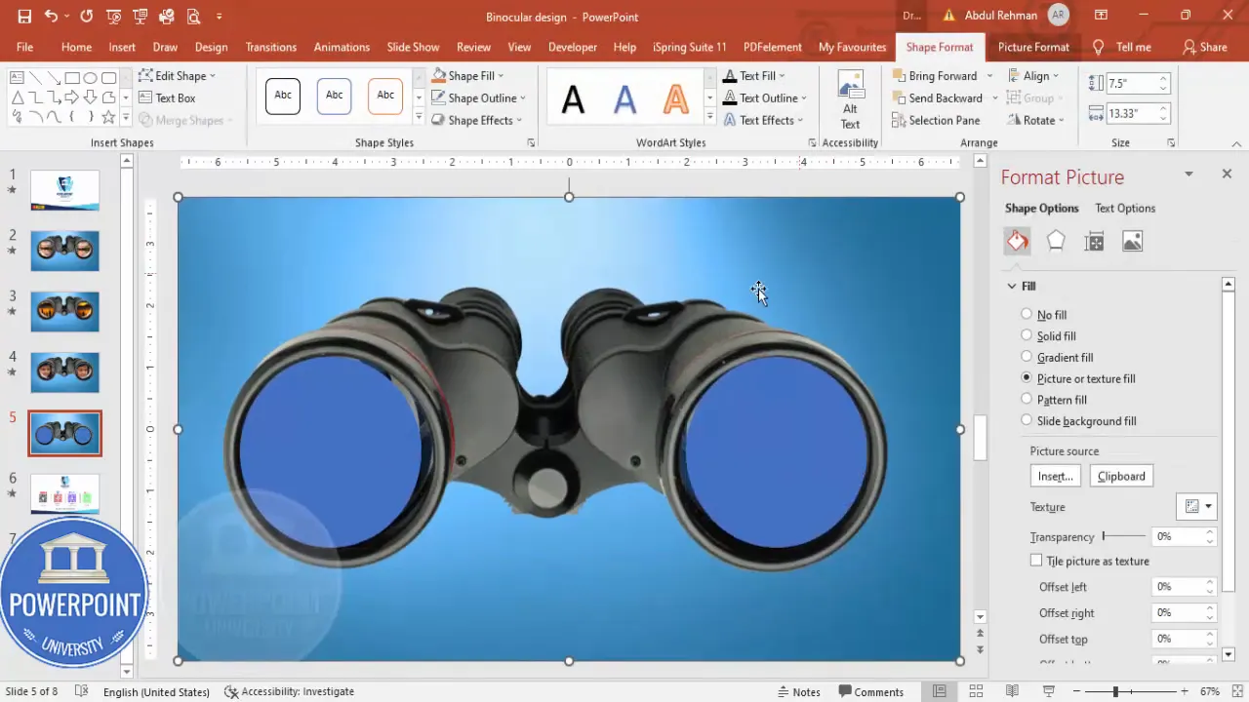Select the Solid fill option
Image resolution: width=1249 pixels, height=702 pixels.
tap(1049, 336)
